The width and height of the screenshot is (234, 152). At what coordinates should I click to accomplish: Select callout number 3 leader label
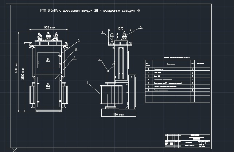tap(79, 40)
